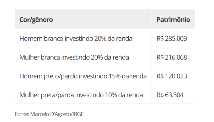Select the Homem branco investindo 20% row
Image resolution: width=214 pixels, height=122 pixels.
(105, 38)
